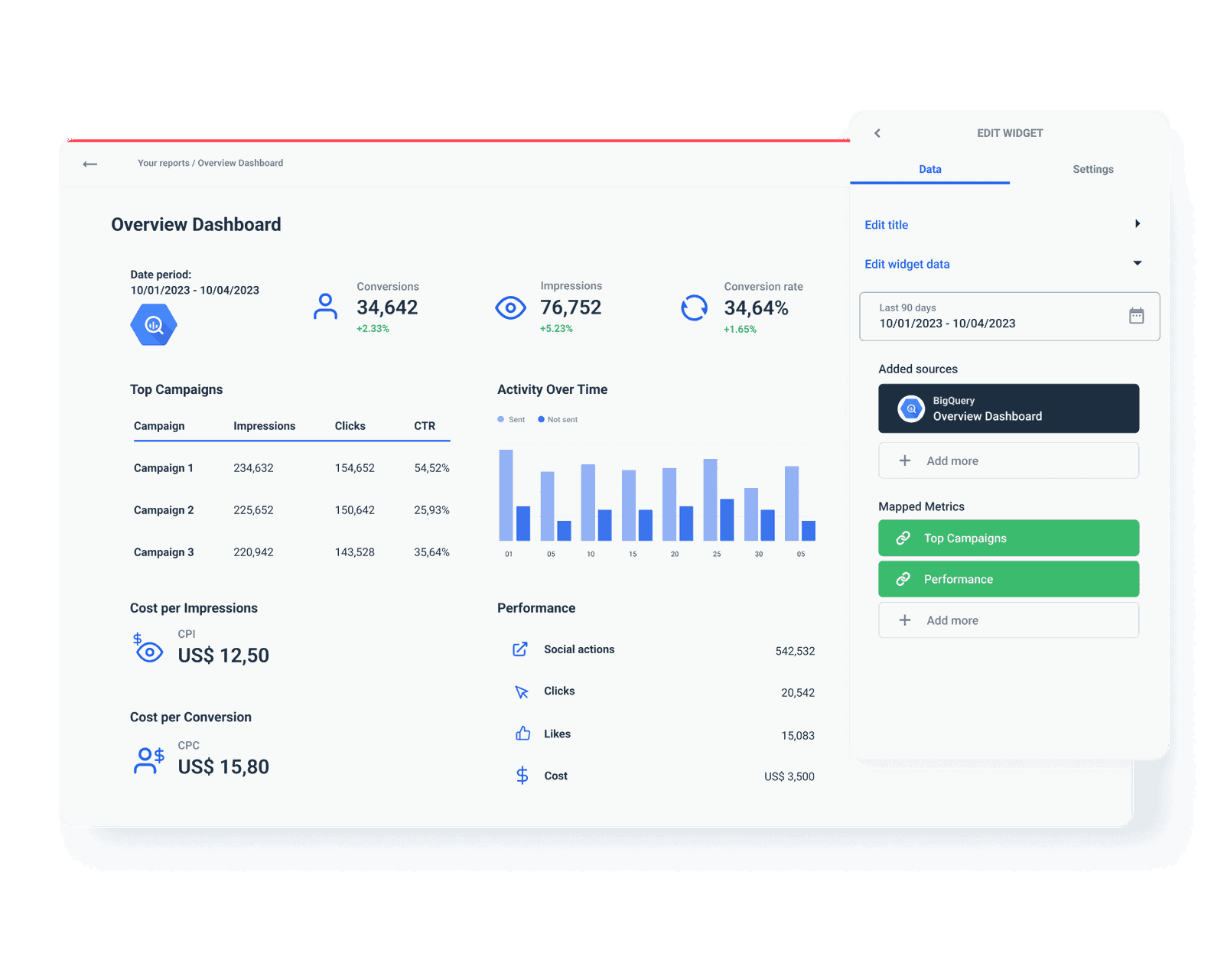
Task: Click the Social actions share icon
Action: (x=521, y=649)
